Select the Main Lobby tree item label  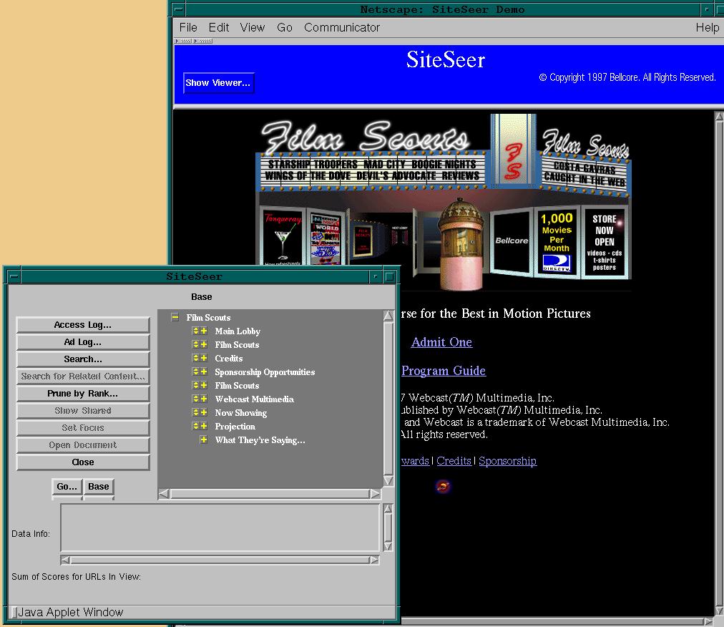238,331
